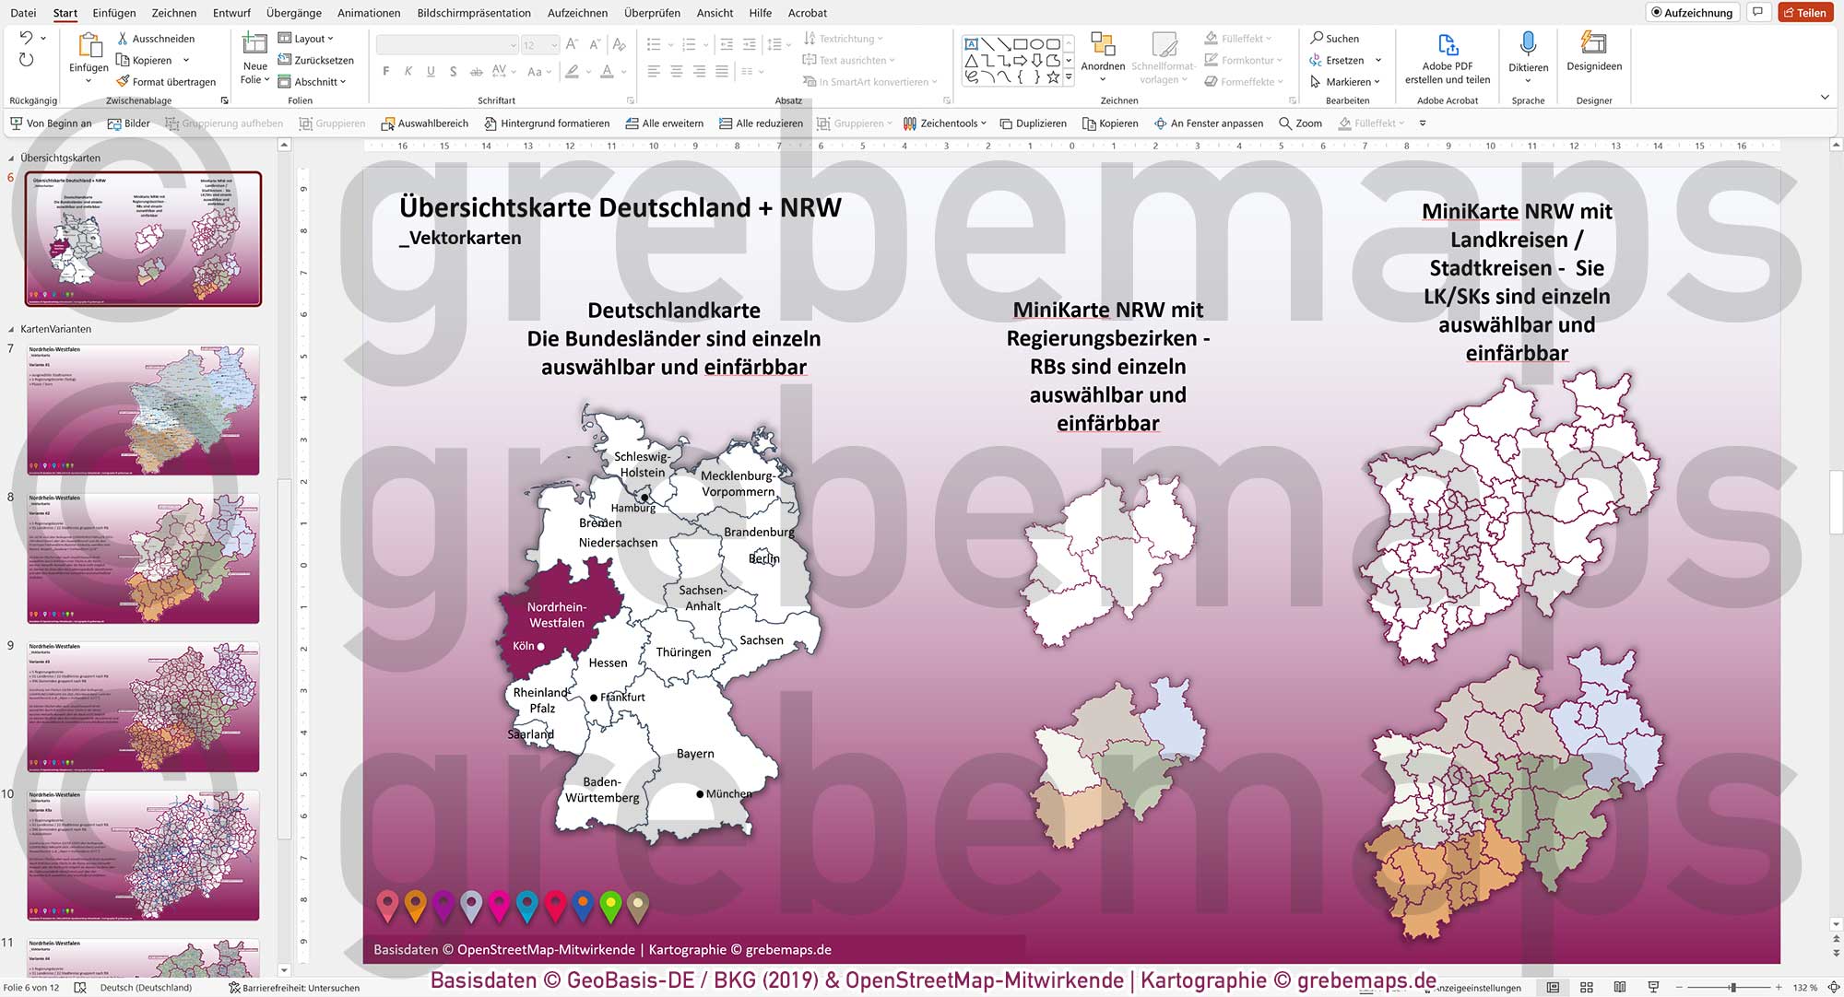The image size is (1844, 997).
Task: Select the Ausschneiden (cut) scissors icon
Action: [x=121, y=39]
